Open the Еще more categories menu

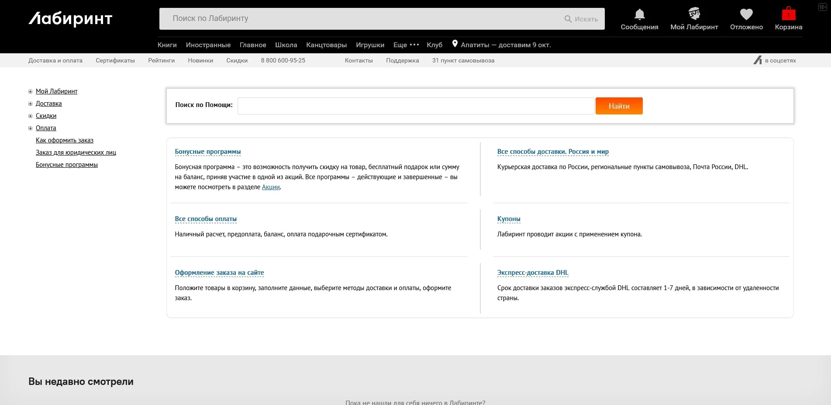[x=406, y=45]
